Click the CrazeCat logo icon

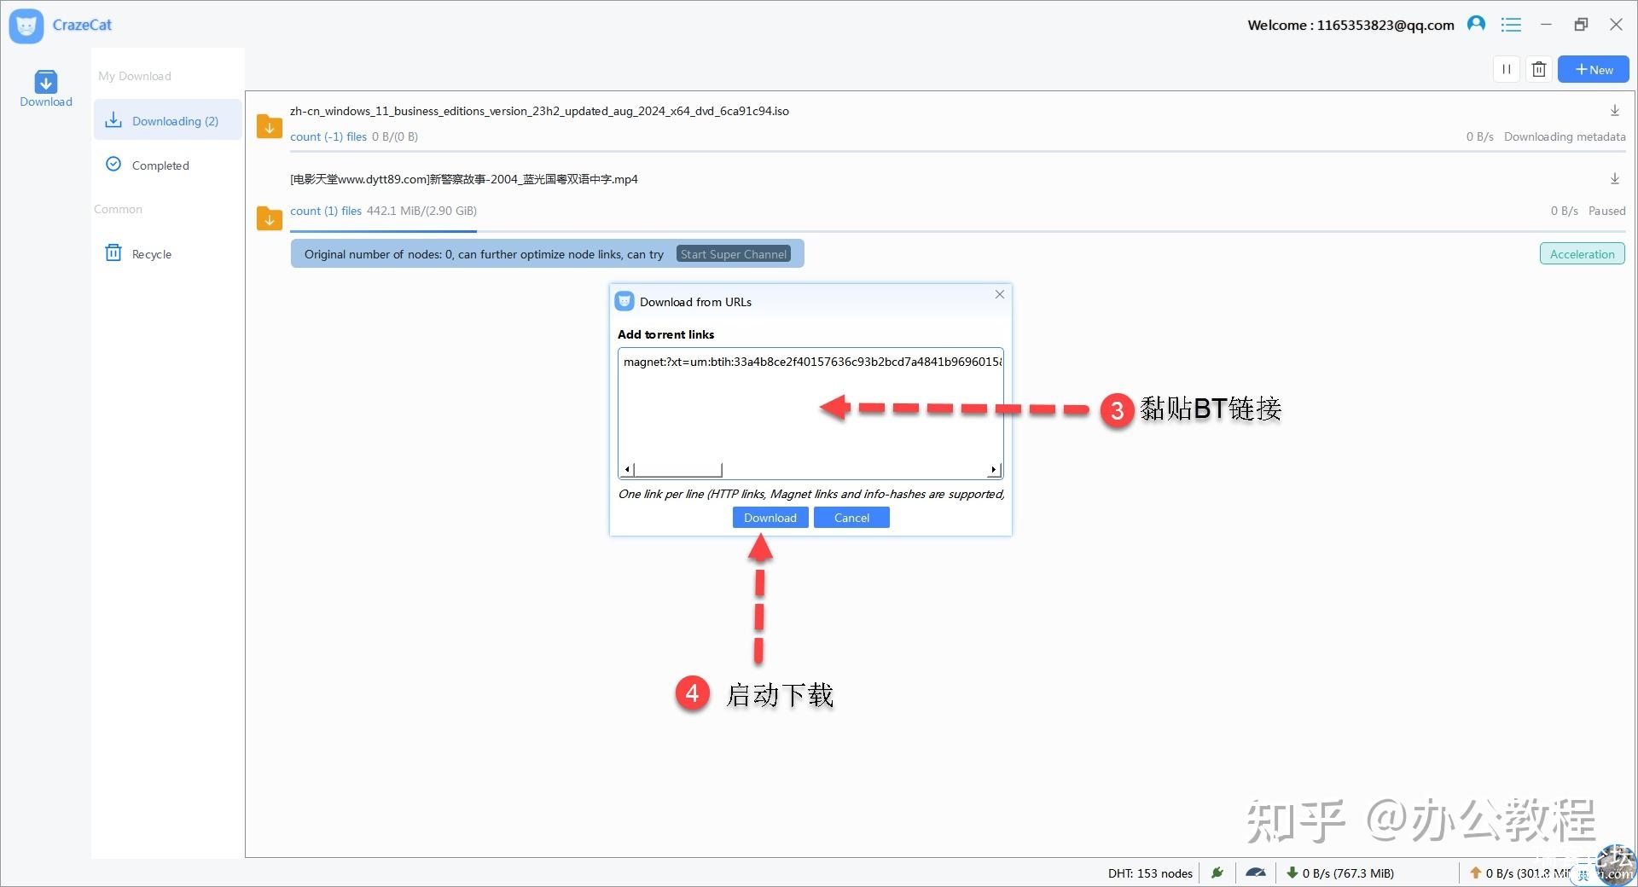(x=26, y=26)
